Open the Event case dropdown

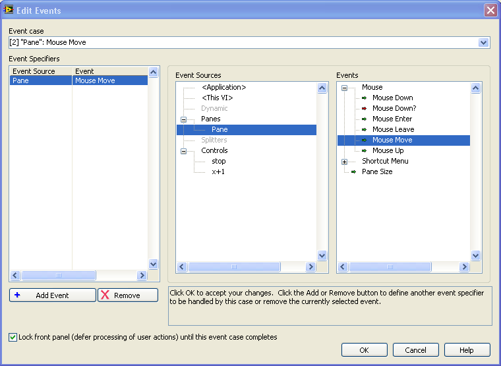point(483,42)
